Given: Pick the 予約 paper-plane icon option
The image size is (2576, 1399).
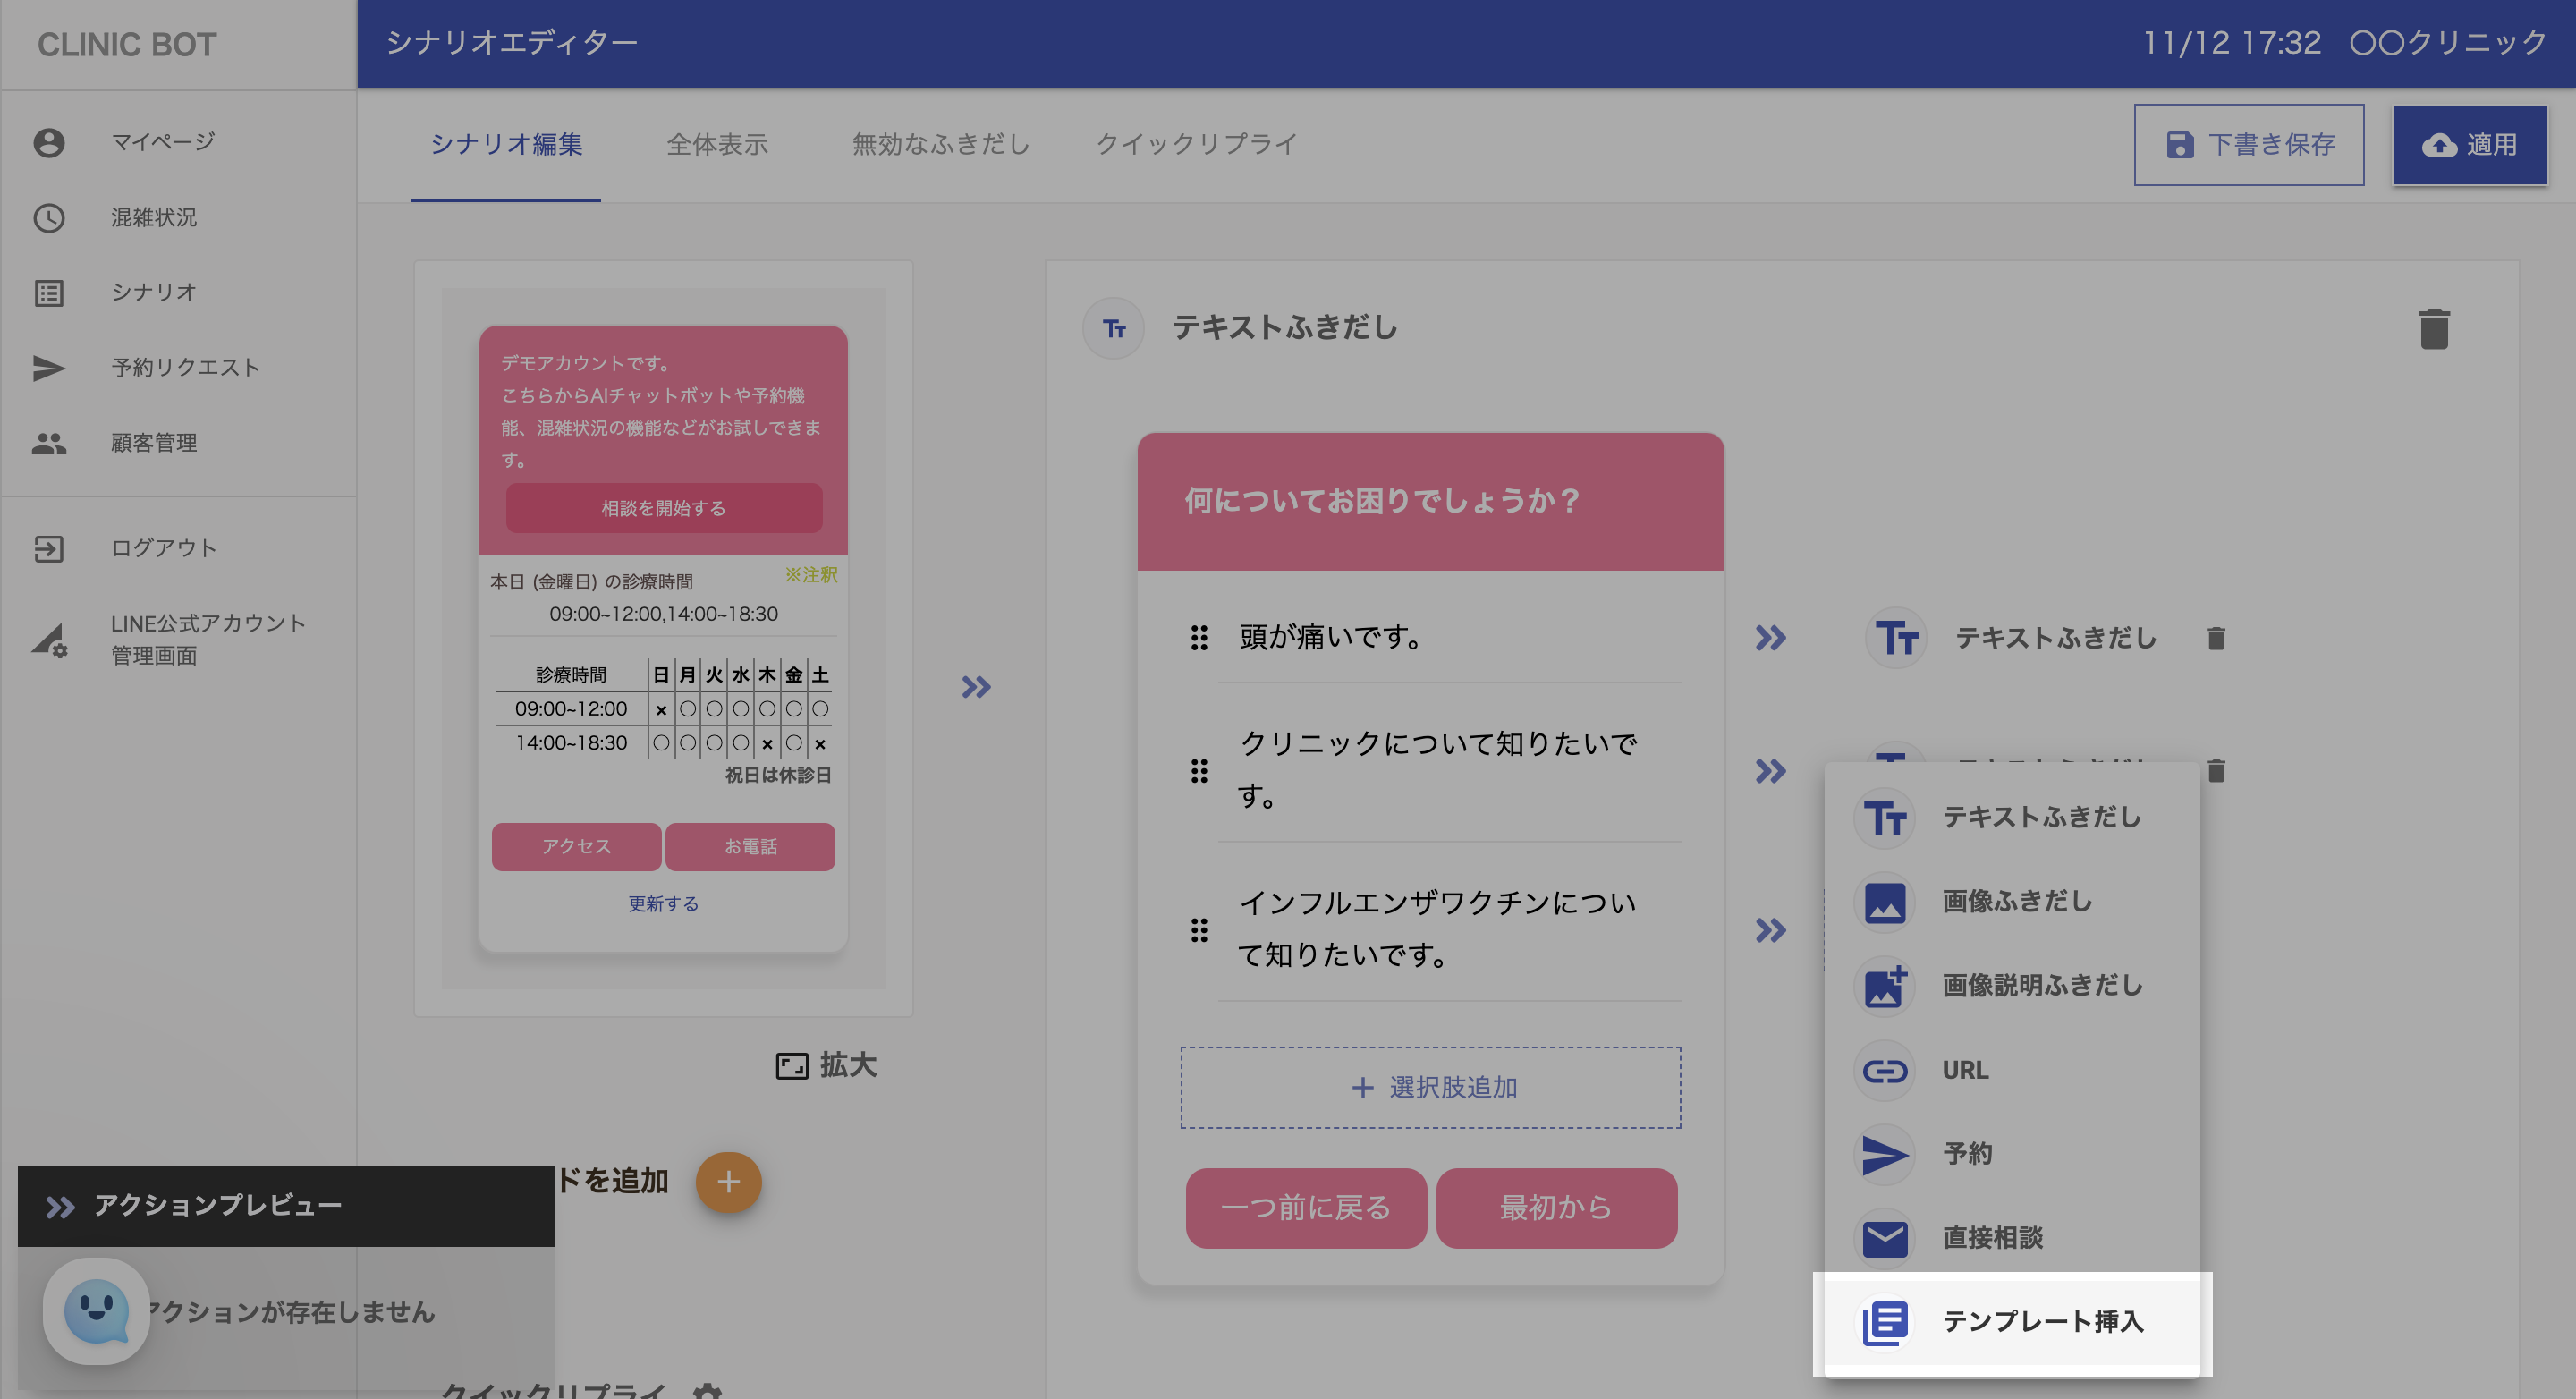Looking at the screenshot, I should click(1885, 1155).
